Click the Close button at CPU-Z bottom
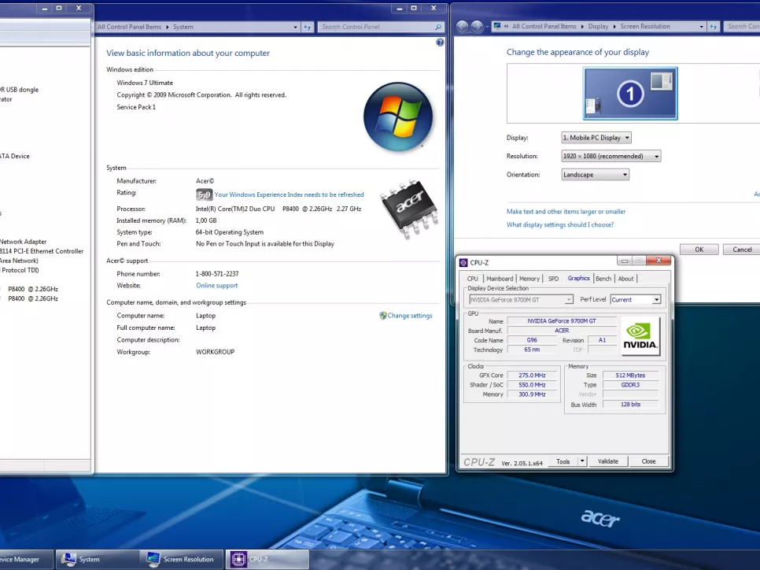The height and width of the screenshot is (570, 760). (x=648, y=461)
